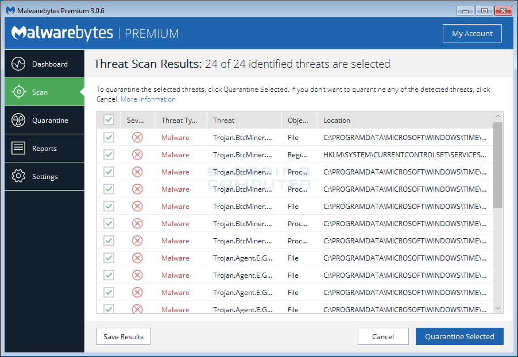Open the Quarantine tab in sidebar
518x357 pixels.
click(x=45, y=120)
